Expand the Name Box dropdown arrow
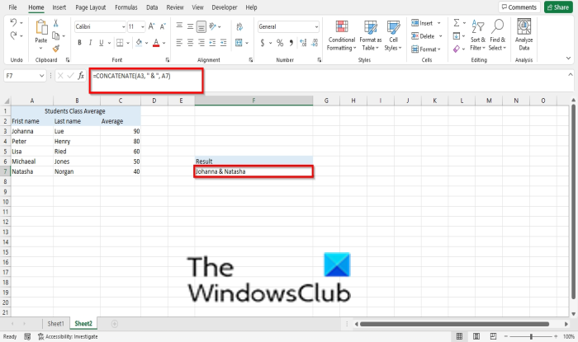Image resolution: width=578 pixels, height=342 pixels. (41, 76)
